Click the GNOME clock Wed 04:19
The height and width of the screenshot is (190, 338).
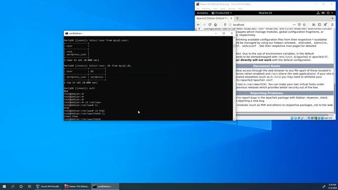pyautogui.click(x=265, y=13)
